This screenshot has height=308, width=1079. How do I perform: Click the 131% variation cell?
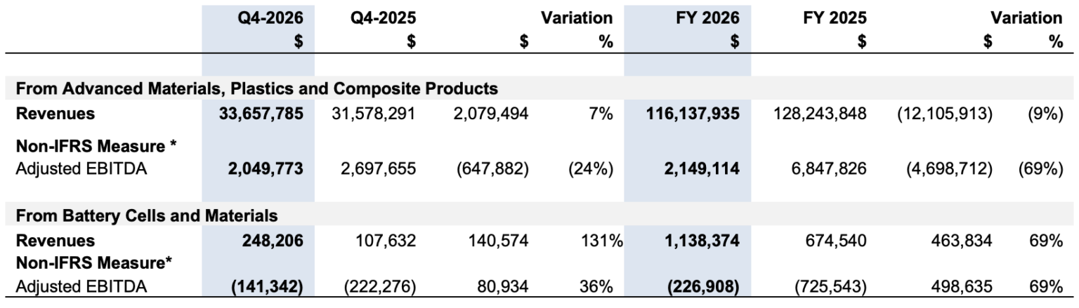point(604,241)
